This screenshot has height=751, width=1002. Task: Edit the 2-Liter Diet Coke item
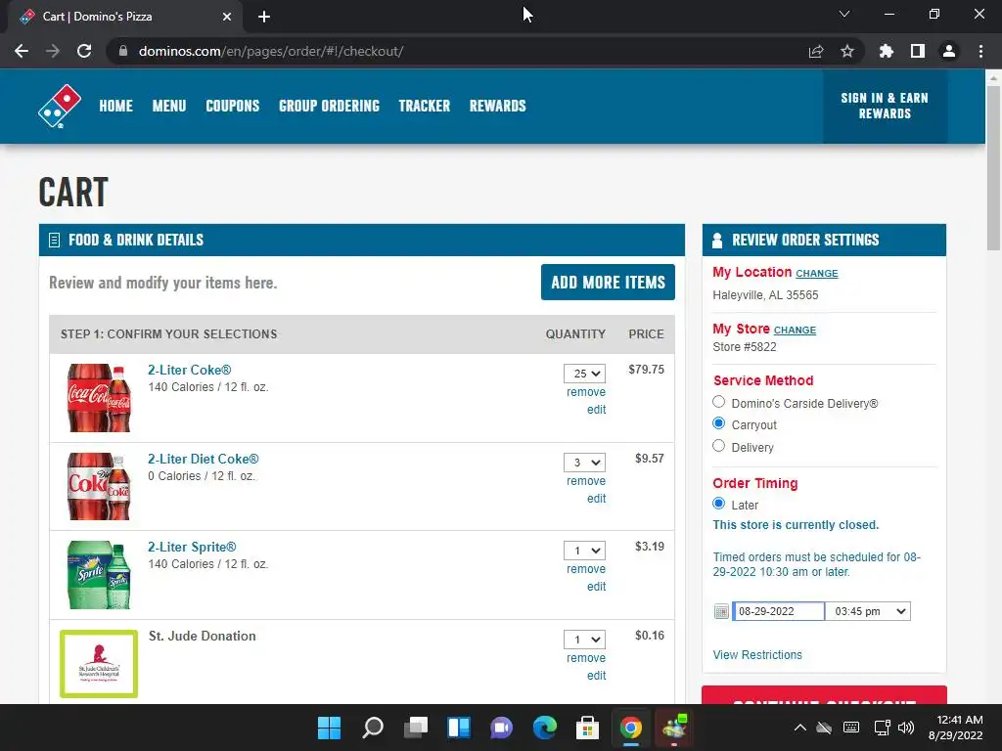click(596, 498)
